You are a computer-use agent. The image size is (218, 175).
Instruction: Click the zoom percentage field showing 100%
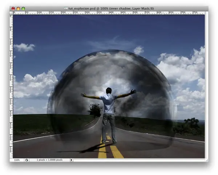17,160
